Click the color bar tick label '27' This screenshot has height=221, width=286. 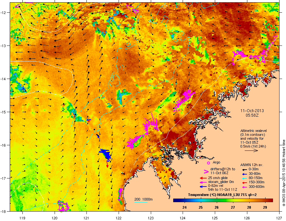pos(233,207)
